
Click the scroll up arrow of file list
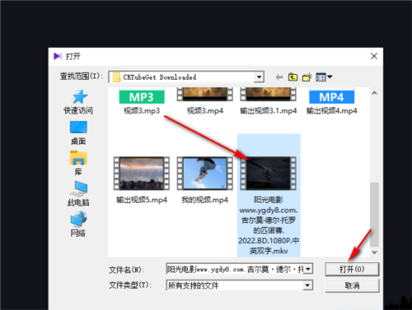tap(374, 93)
